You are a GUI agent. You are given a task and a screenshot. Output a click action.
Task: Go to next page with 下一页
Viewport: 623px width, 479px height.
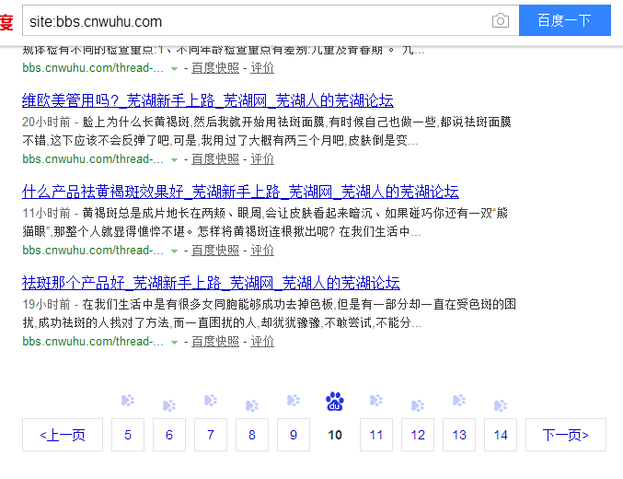coord(565,435)
